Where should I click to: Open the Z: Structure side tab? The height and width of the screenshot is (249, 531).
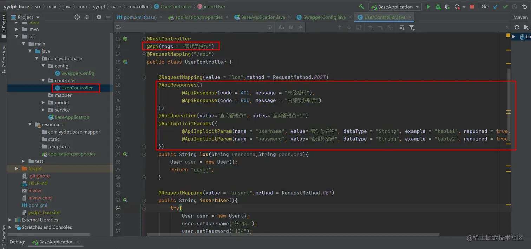click(4, 59)
